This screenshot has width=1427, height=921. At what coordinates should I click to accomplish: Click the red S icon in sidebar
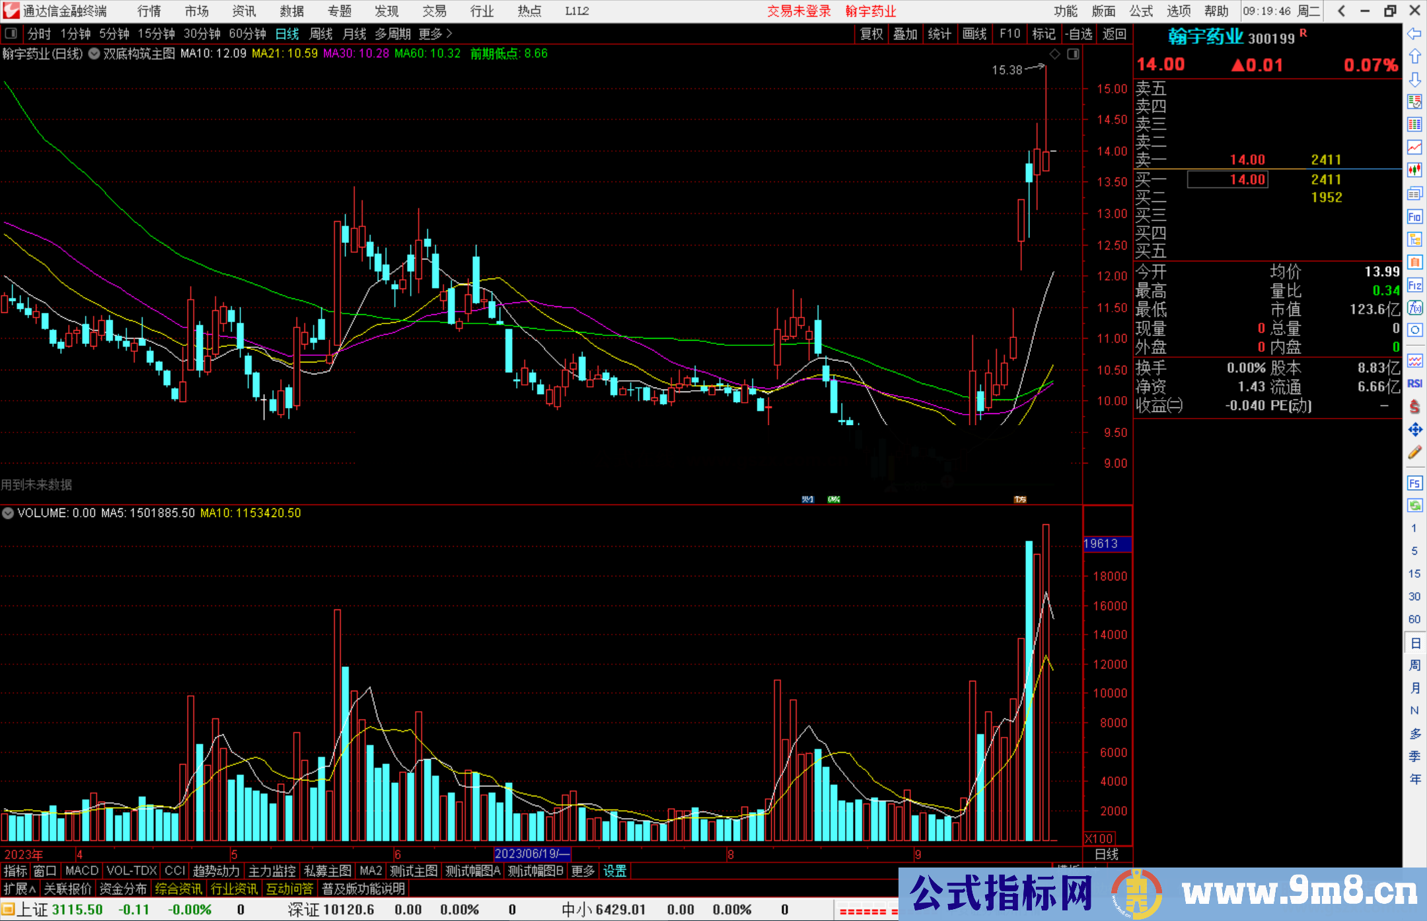click(1414, 407)
